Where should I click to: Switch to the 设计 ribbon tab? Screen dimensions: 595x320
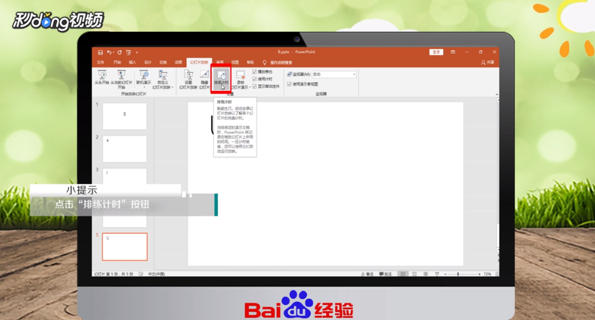tap(147, 62)
